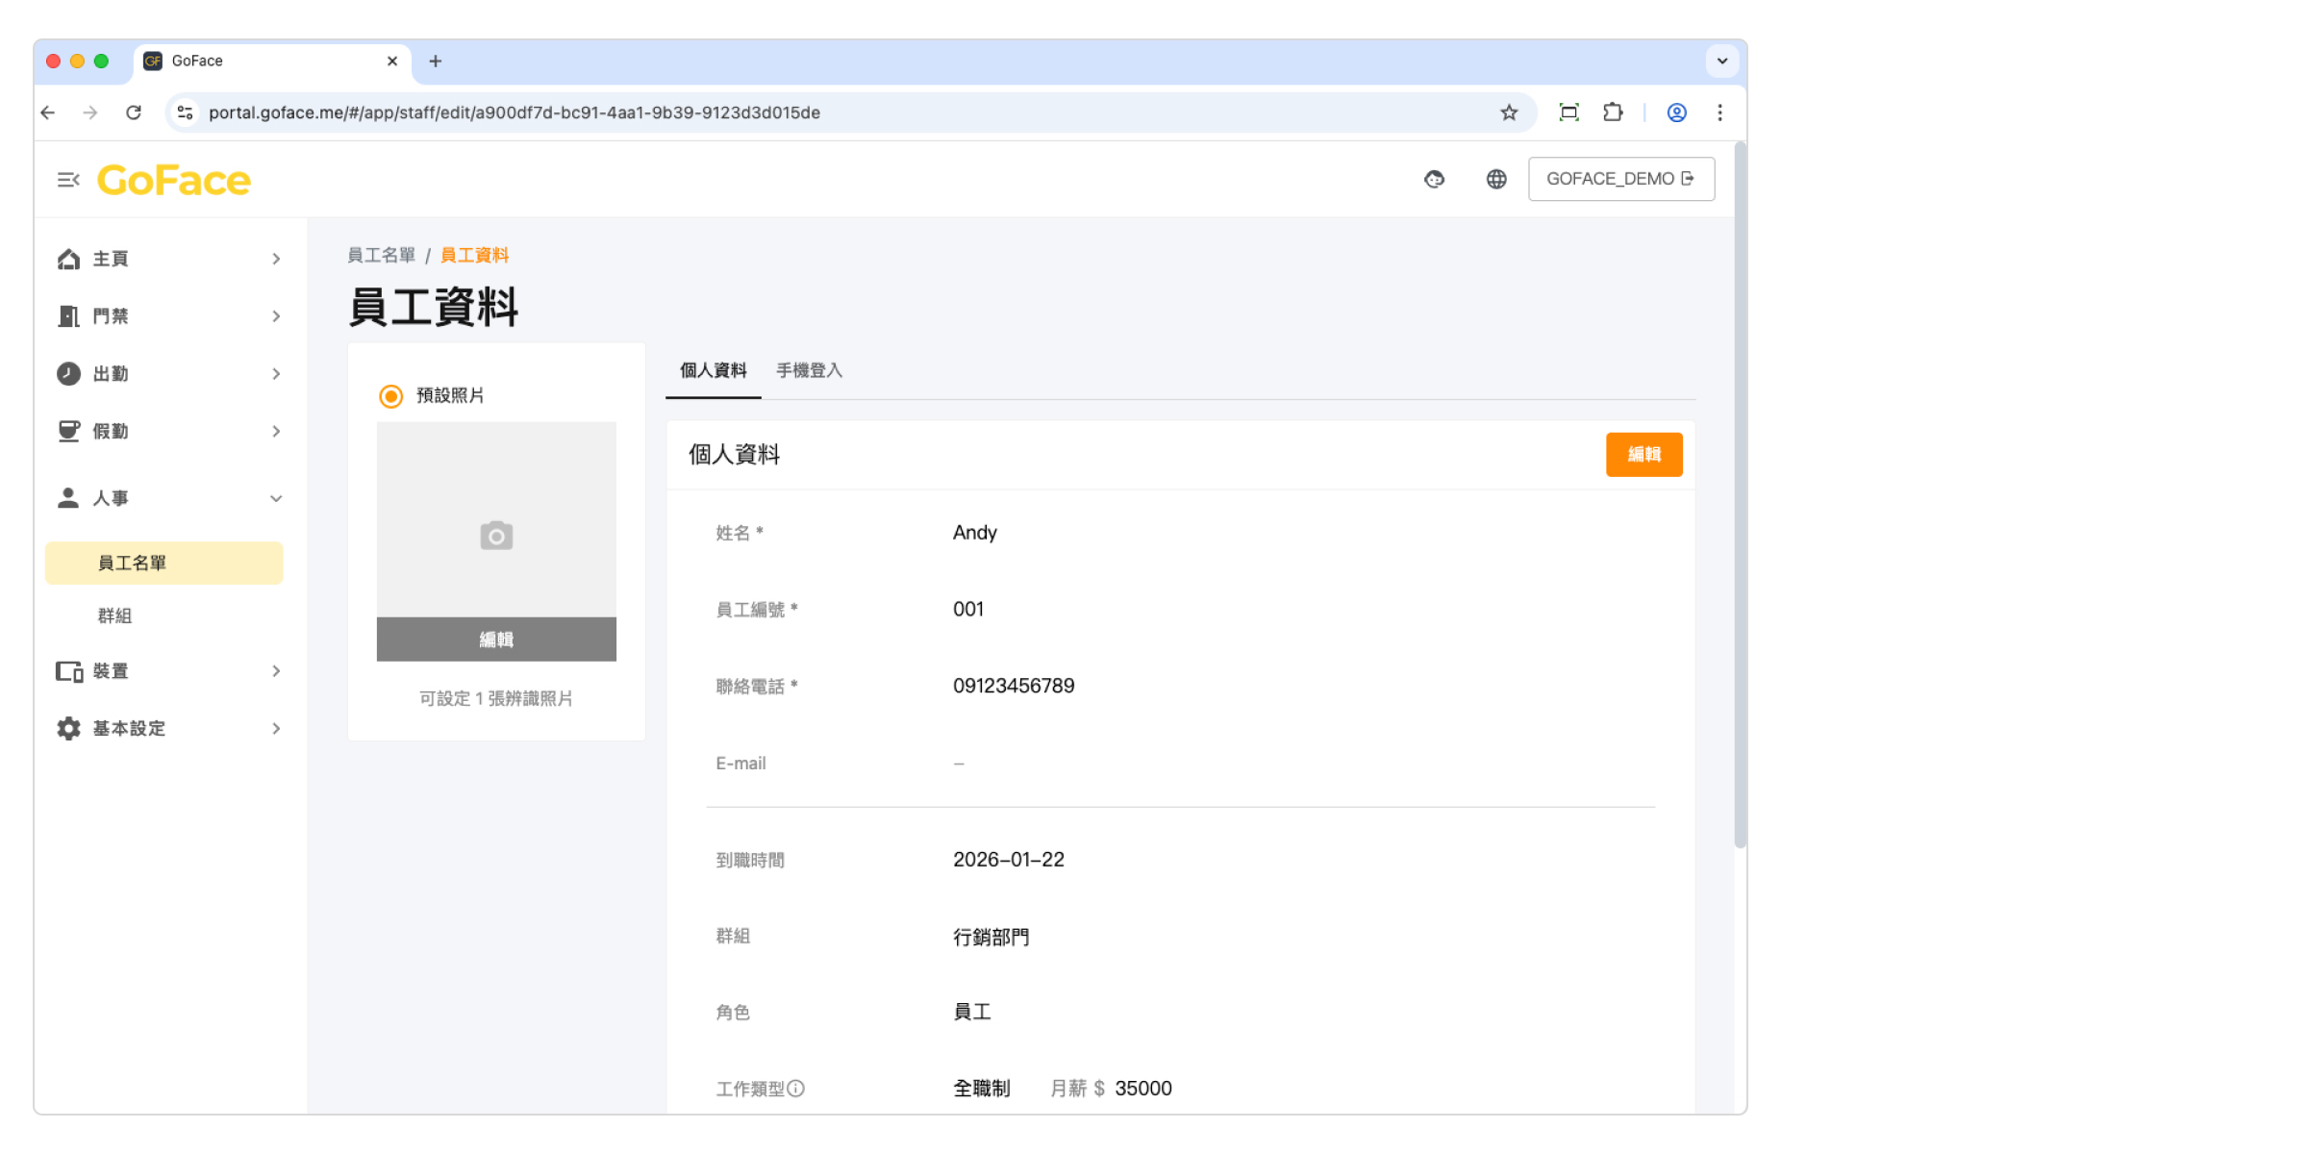
Task: Bookmark the page with the star icon
Action: 1509,113
